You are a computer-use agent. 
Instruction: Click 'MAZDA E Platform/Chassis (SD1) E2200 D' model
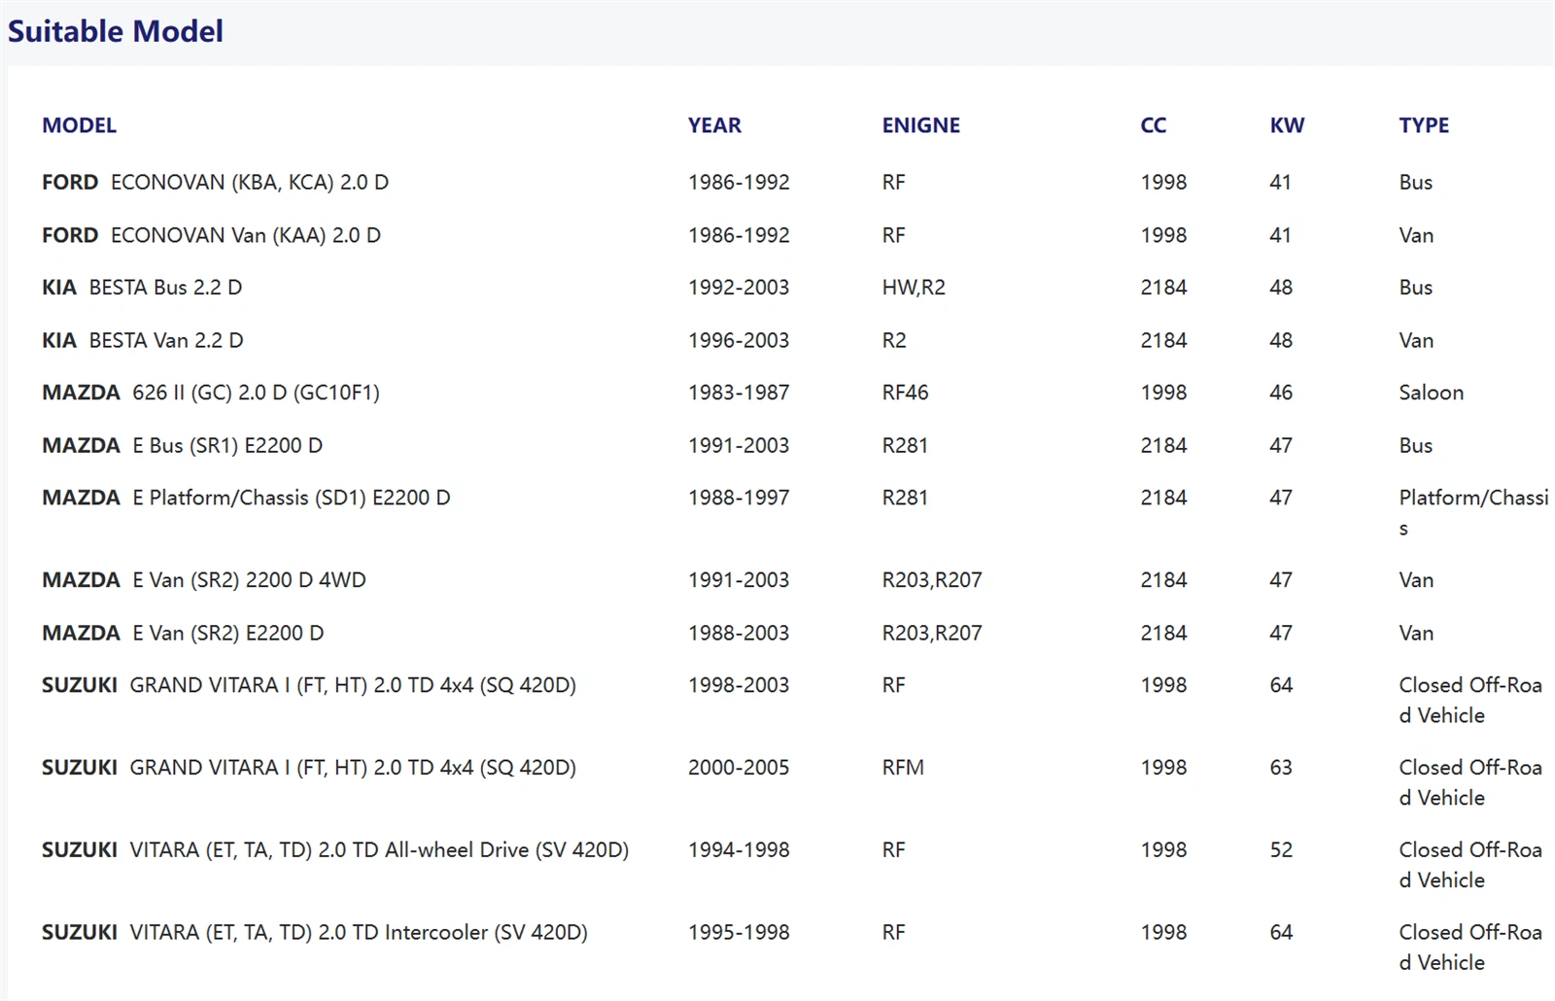pos(246,498)
